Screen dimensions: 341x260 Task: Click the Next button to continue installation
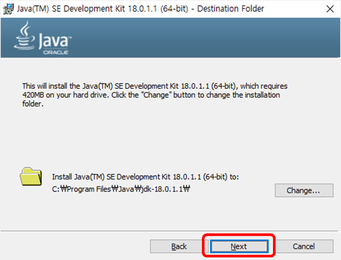click(239, 246)
